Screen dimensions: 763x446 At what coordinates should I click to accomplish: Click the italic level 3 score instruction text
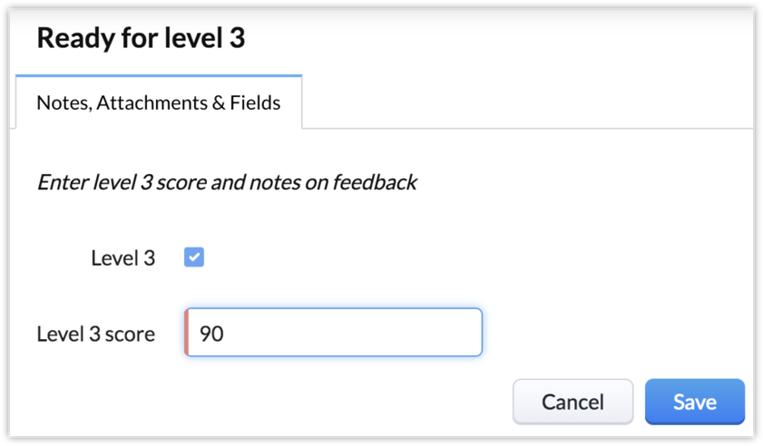[x=226, y=182]
